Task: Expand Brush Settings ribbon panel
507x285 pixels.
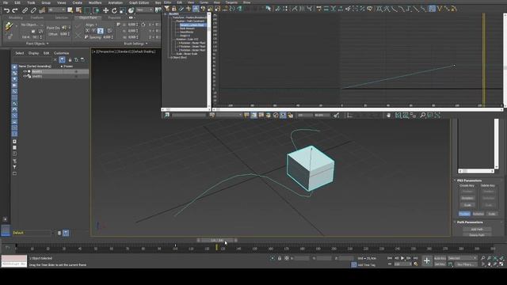Action: (135, 44)
